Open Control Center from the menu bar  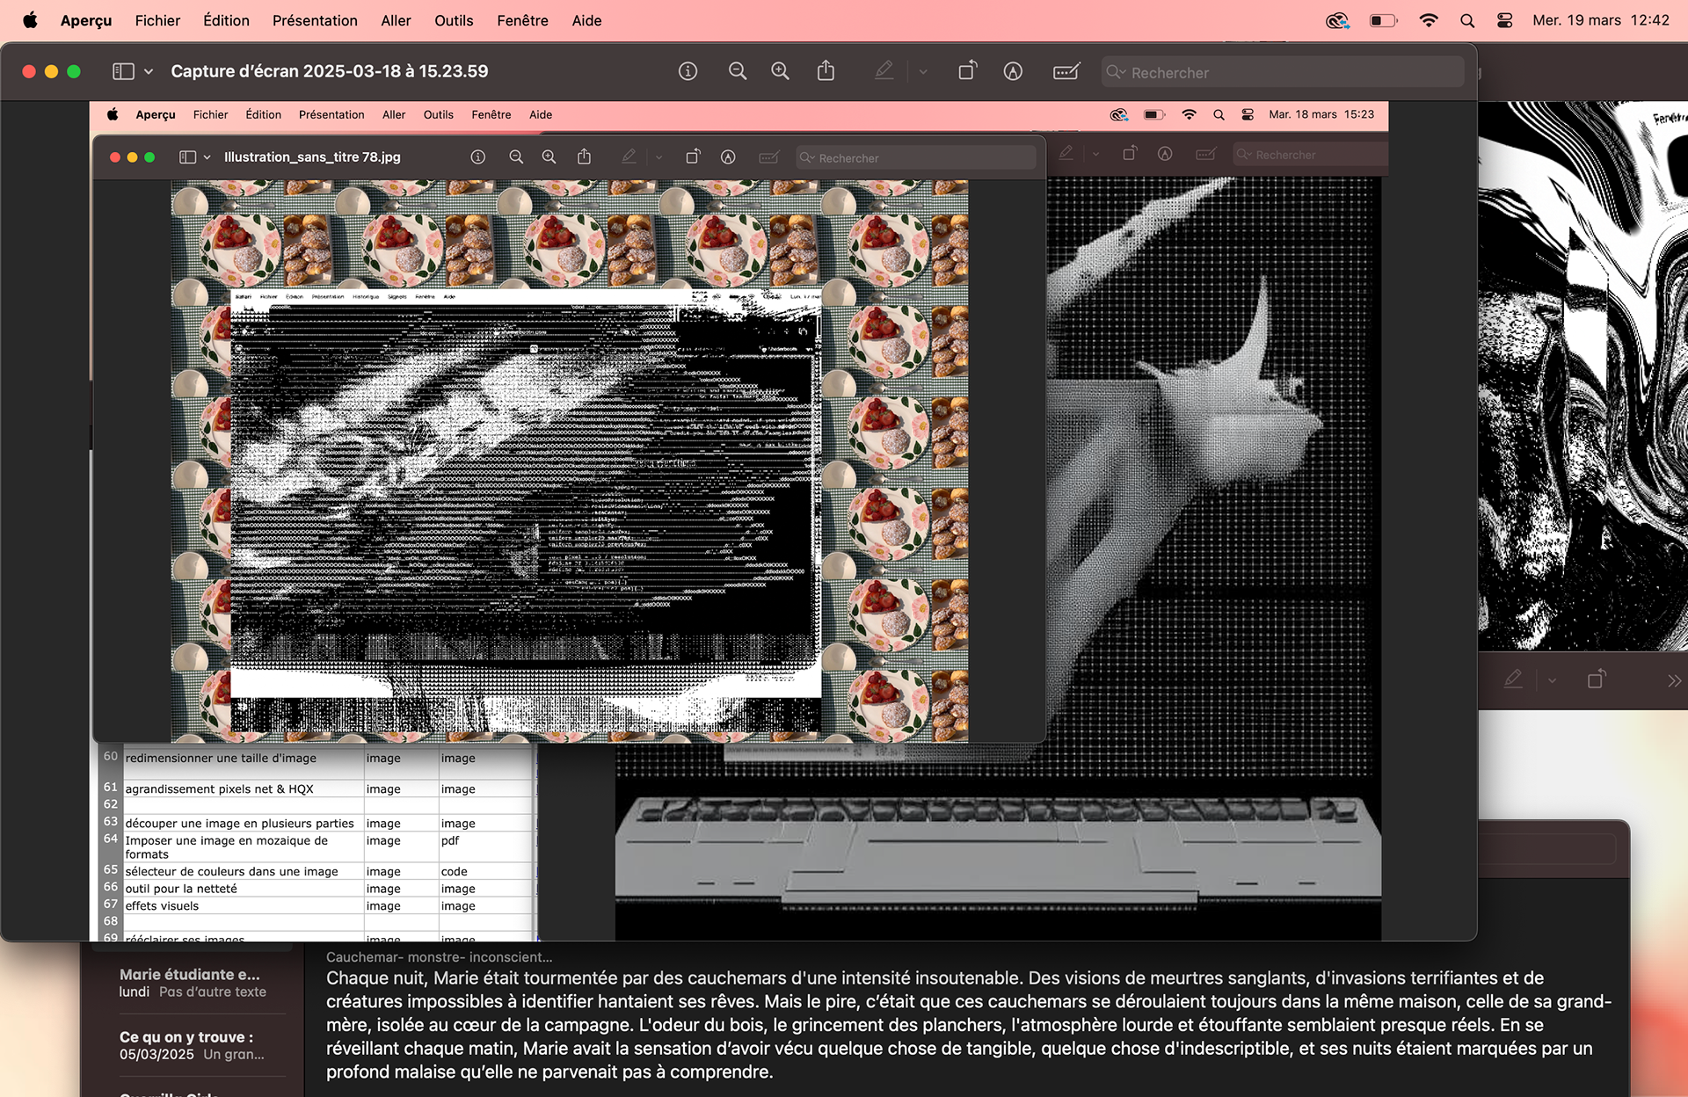tap(1504, 20)
